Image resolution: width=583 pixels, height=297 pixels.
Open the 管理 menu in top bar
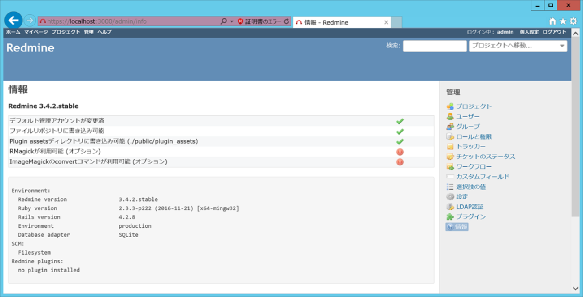click(89, 32)
